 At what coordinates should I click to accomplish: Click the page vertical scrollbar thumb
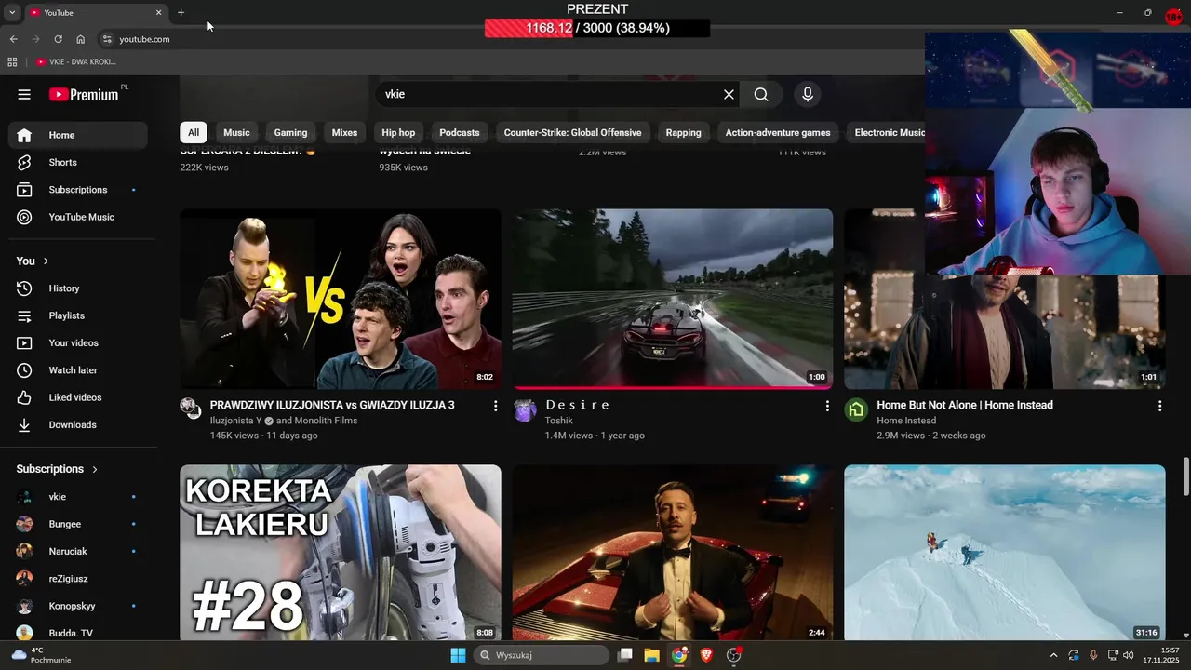1185,476
